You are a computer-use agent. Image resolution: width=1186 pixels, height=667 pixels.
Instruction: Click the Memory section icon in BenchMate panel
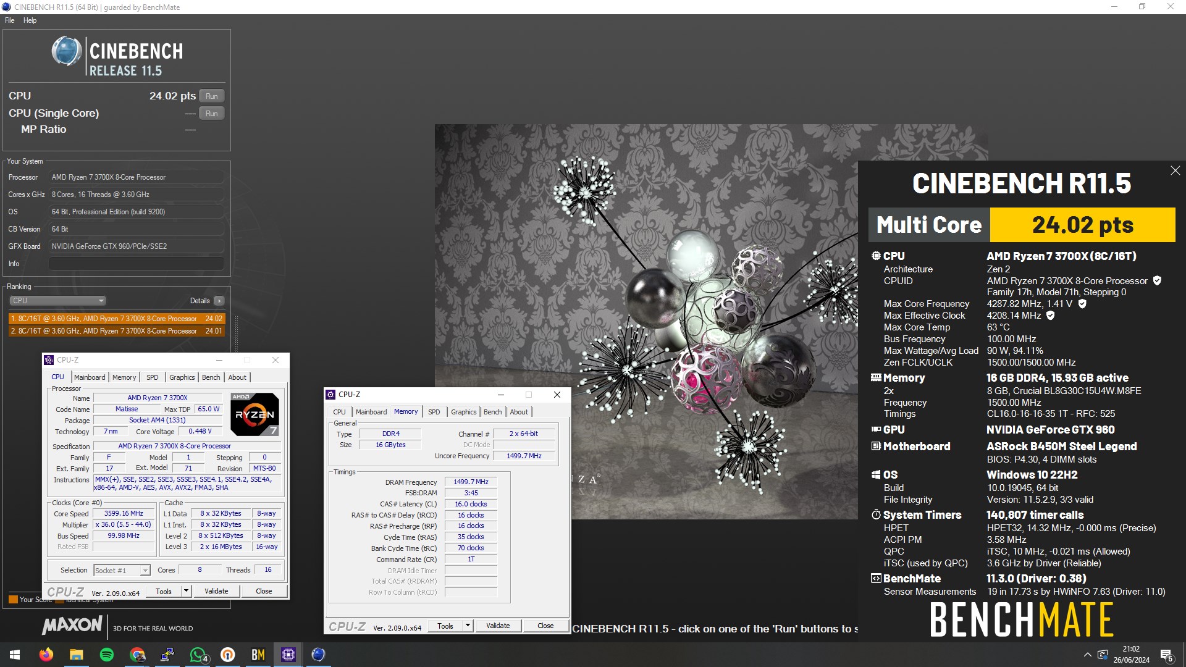click(x=876, y=377)
